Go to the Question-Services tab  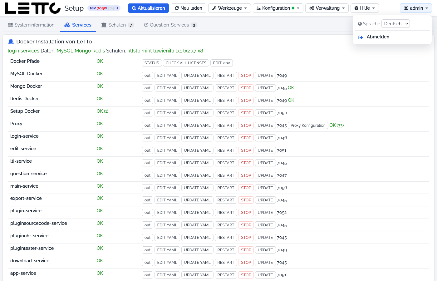pos(170,25)
